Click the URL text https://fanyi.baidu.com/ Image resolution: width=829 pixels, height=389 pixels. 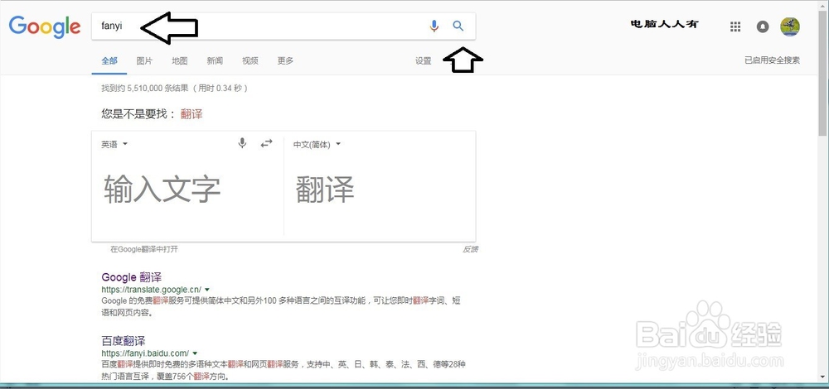145,353
